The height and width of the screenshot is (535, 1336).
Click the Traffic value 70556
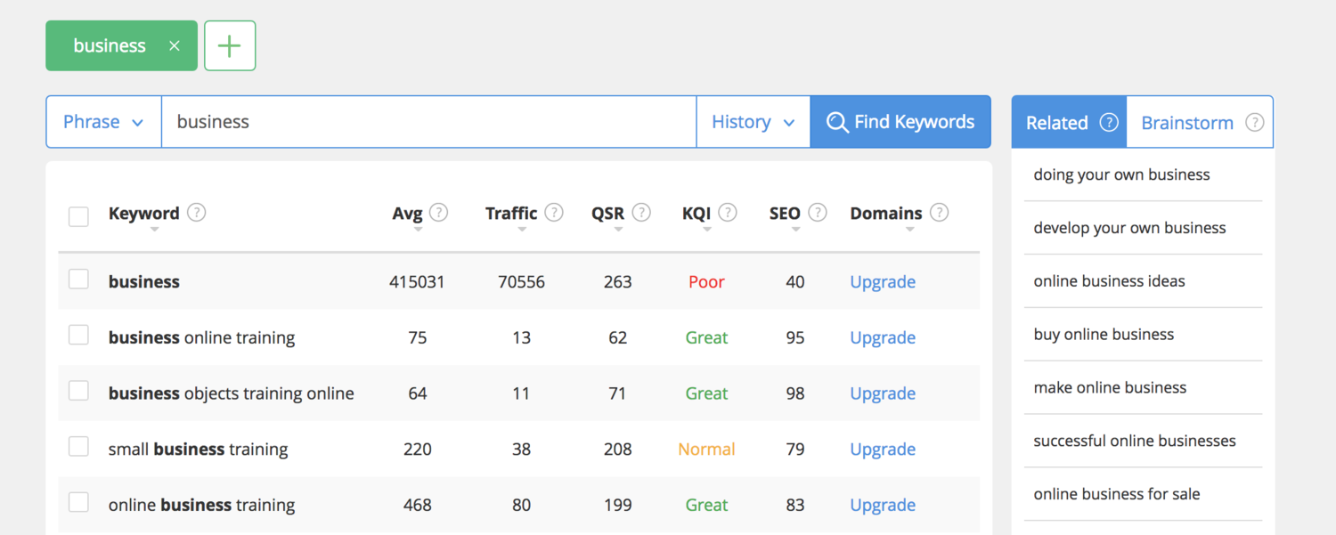521,281
